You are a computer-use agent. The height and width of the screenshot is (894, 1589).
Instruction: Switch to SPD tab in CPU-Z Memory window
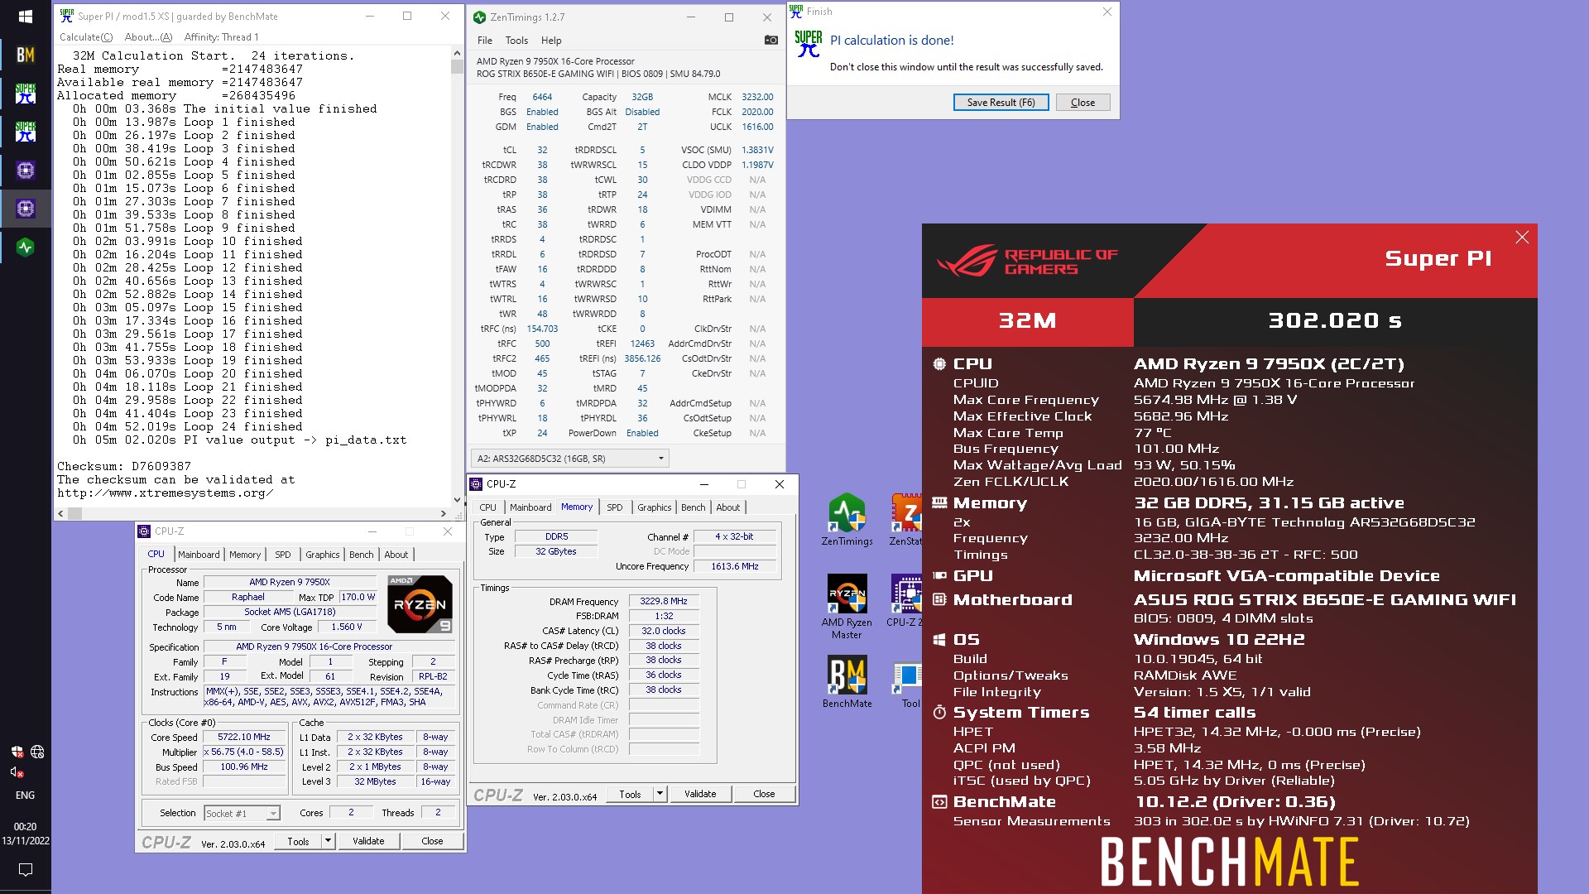point(614,507)
